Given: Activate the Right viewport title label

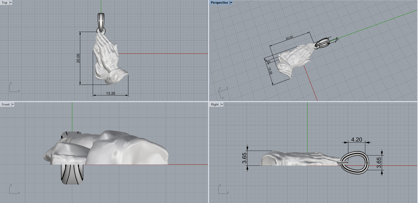Looking at the screenshot, I should (215, 104).
